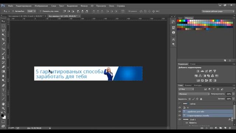Viewport: 236px width, 133px height.
Task: Enable the Автовыбор checkbox
Action: [x=13, y=11]
